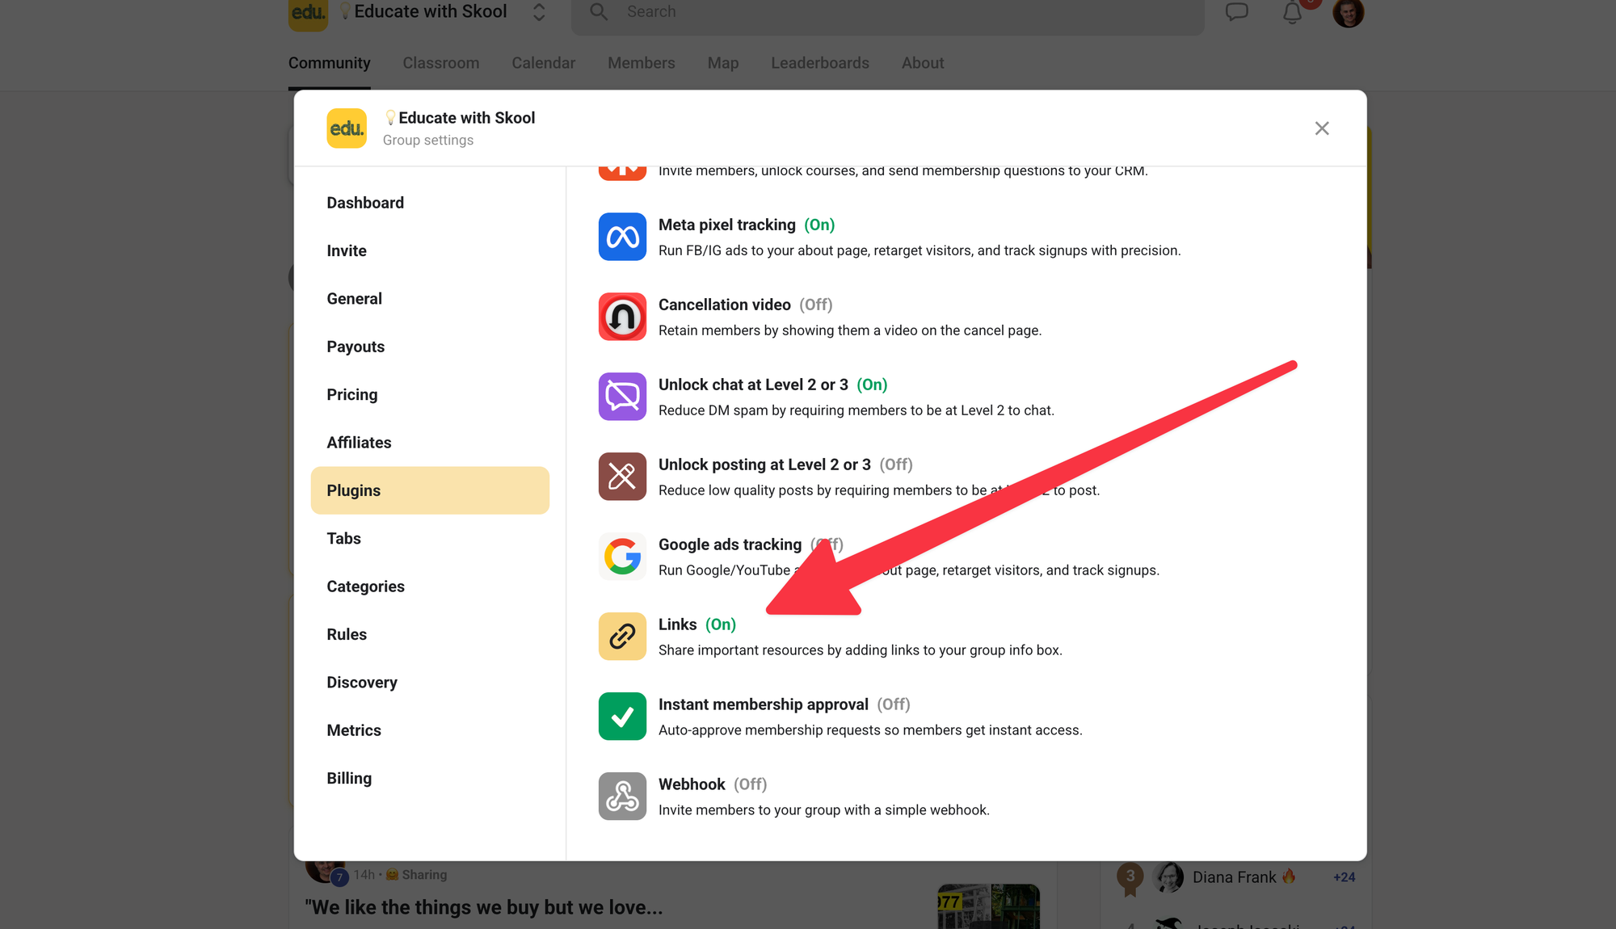Click the Webhook plugin icon
This screenshot has width=1616, height=929.
point(622,797)
